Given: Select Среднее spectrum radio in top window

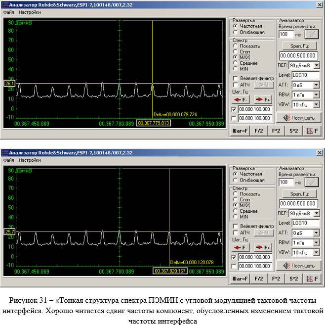Looking at the screenshot, I should click(x=235, y=63).
